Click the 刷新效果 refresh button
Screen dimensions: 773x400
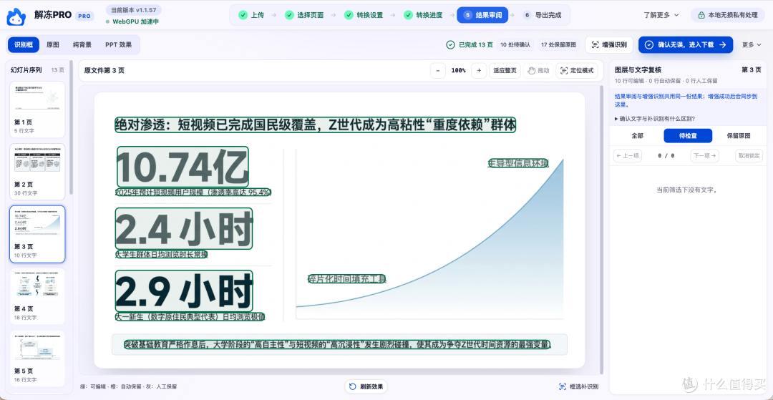[x=366, y=386]
